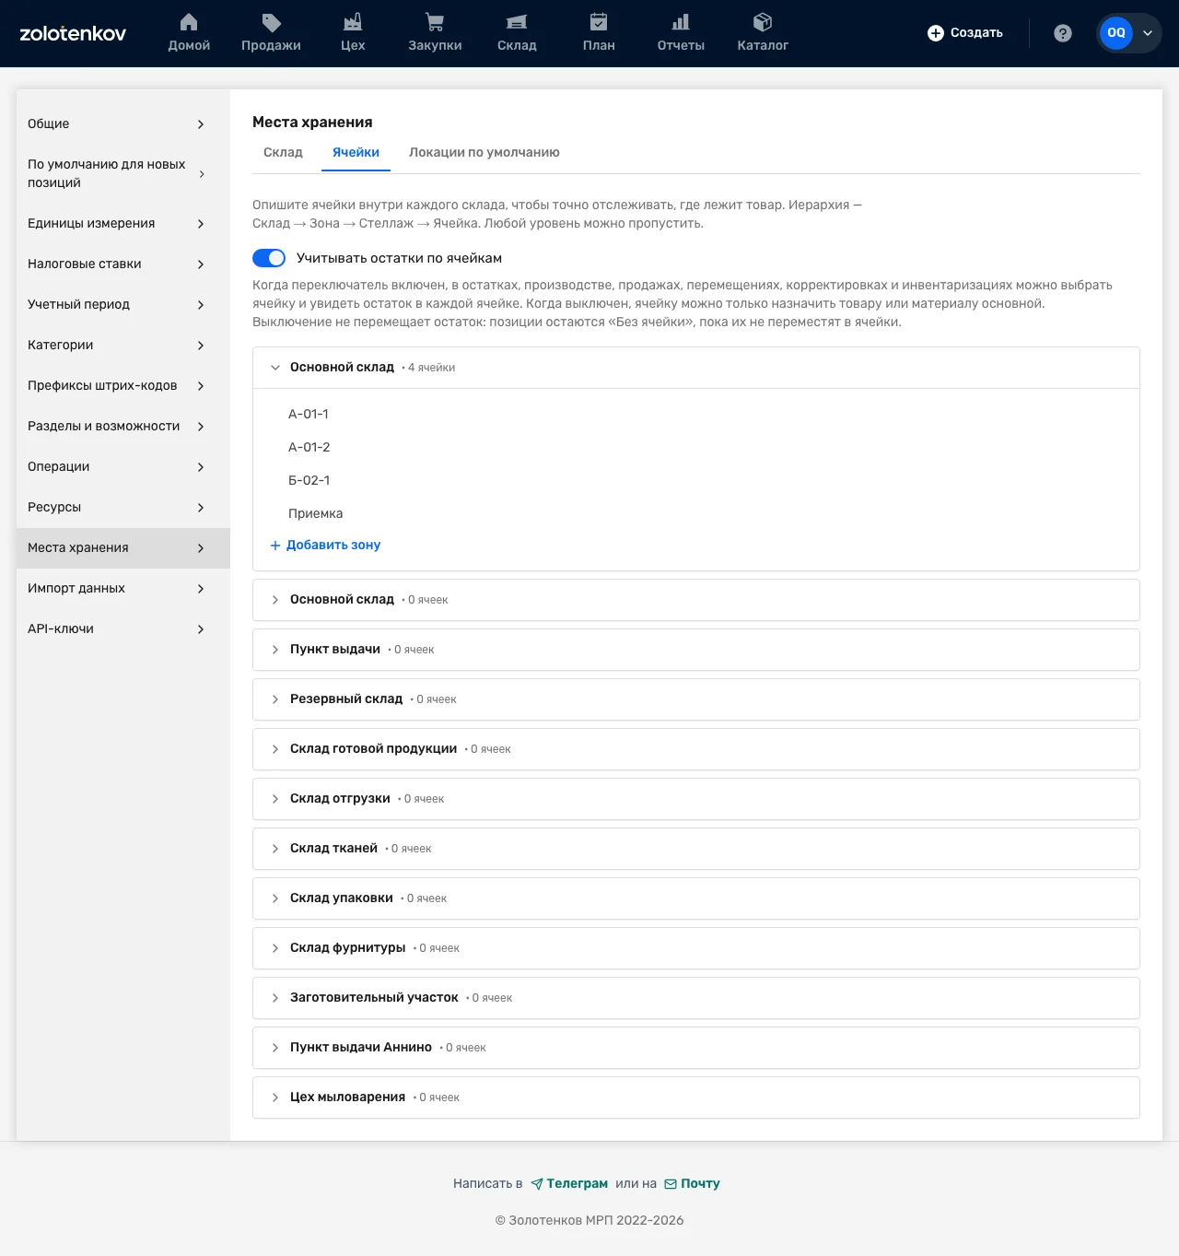Expand Пункт выдачи Аннино section
This screenshot has width=1179, height=1256.
(x=696, y=1048)
